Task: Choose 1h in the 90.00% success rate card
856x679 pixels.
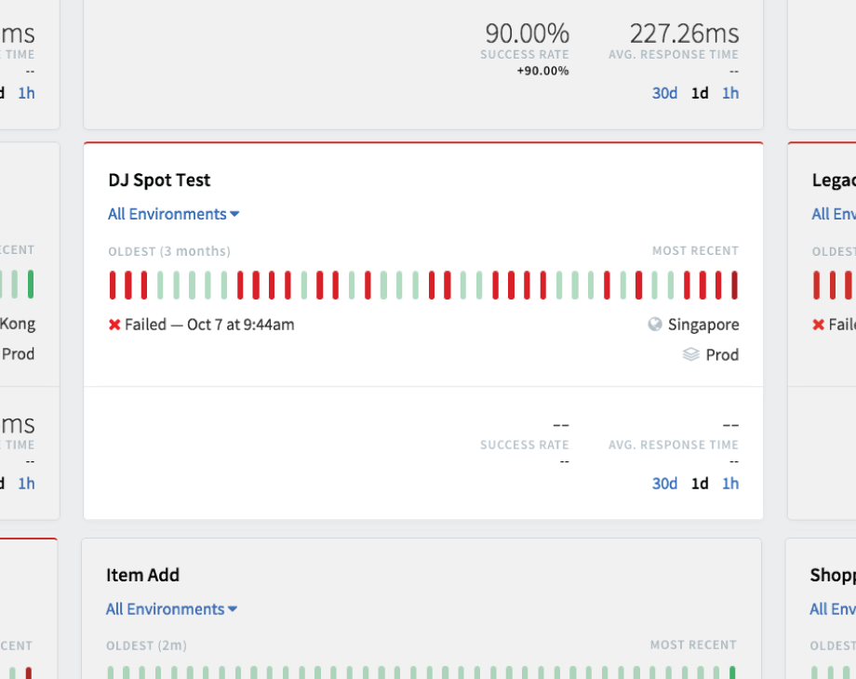Action: coord(730,93)
